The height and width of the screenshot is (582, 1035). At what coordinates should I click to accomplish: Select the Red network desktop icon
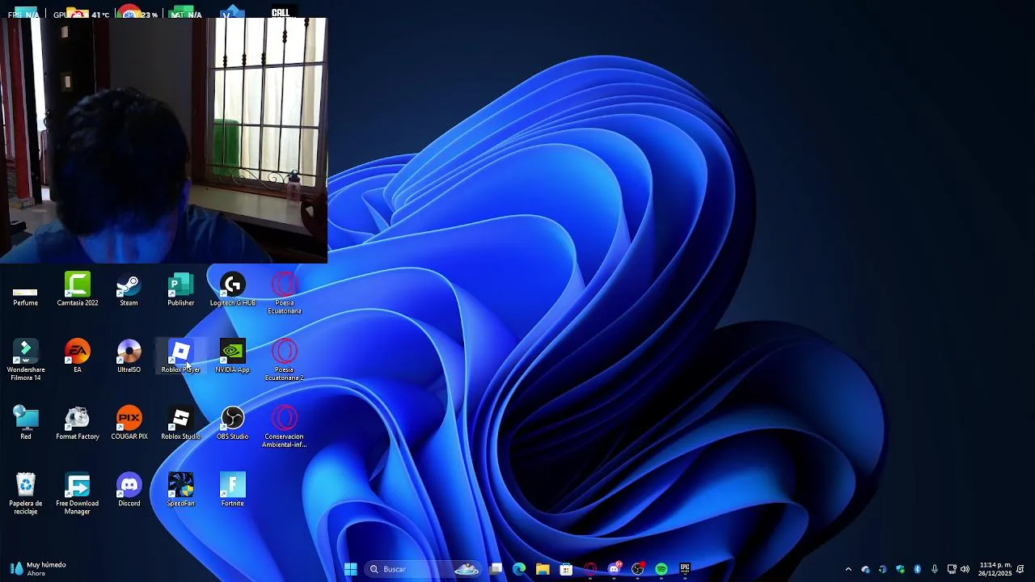pyautogui.click(x=25, y=424)
